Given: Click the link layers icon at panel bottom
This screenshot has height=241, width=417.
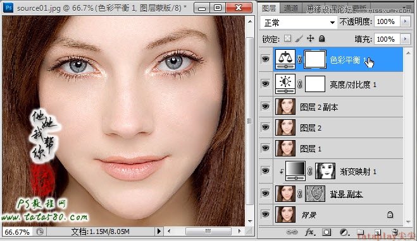Looking at the screenshot, I should 292,232.
